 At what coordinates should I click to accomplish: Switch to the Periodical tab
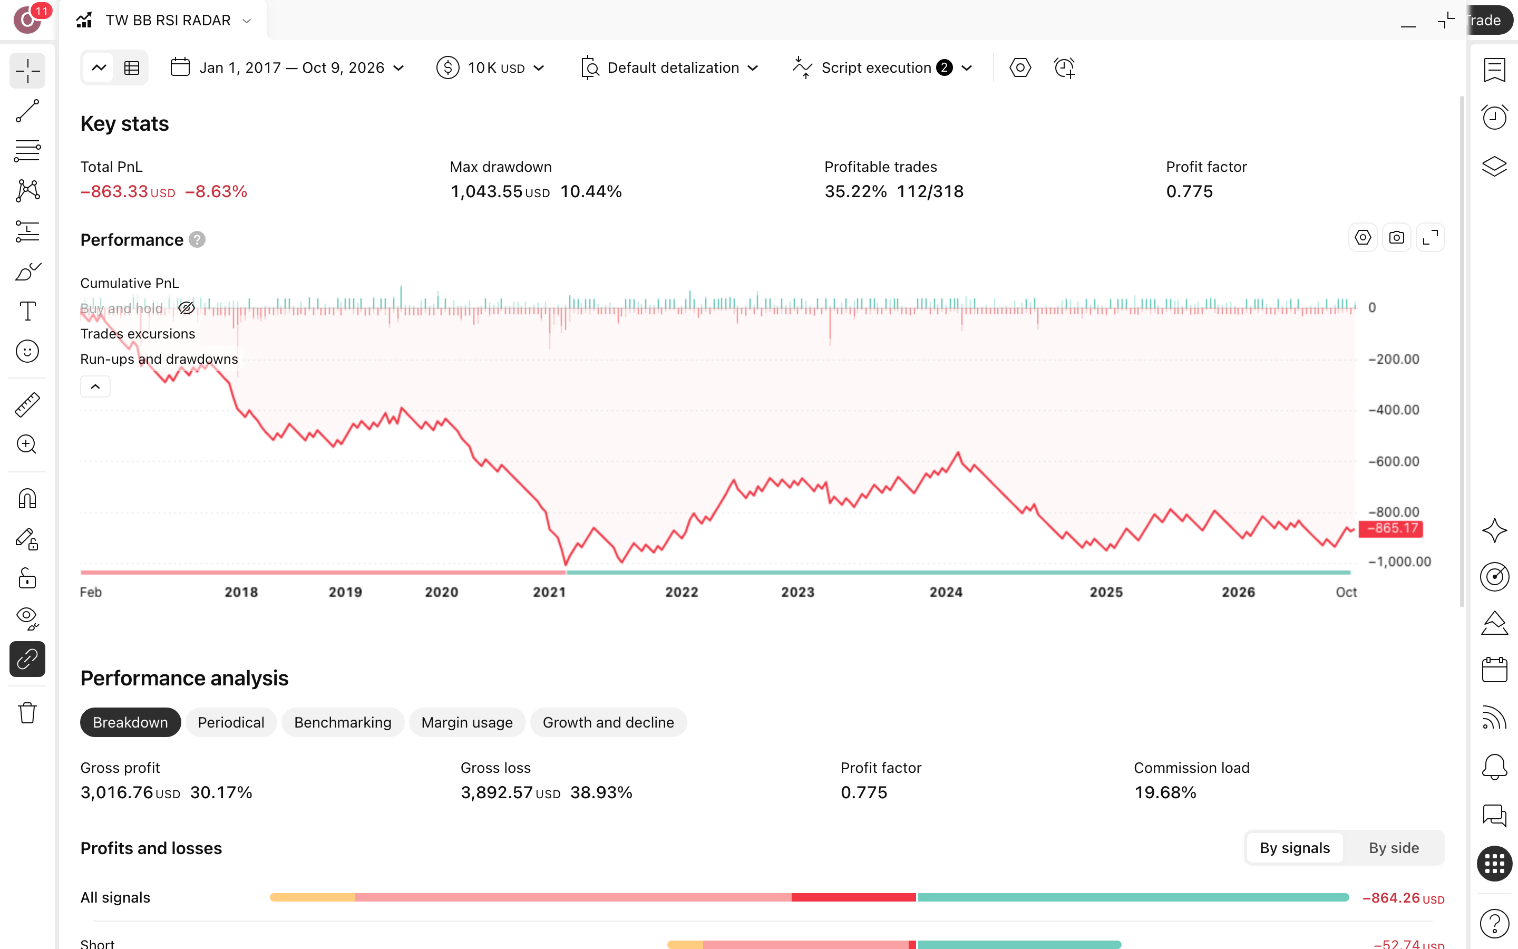click(231, 722)
